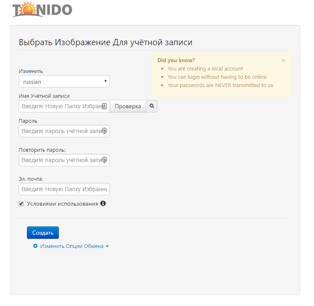Click the Эл. почта field label
314x306 pixels.
[x=31, y=179]
